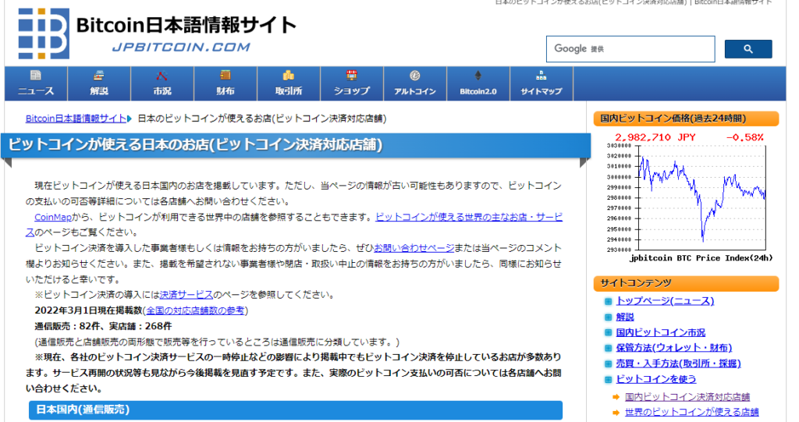Open the ニュース menu label
The width and height of the screenshot is (799, 422).
click(x=36, y=91)
